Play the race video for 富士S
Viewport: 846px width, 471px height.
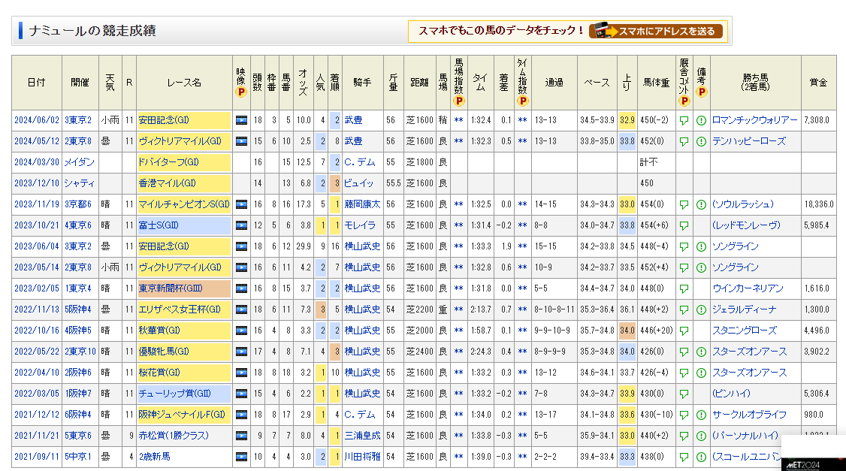241,225
